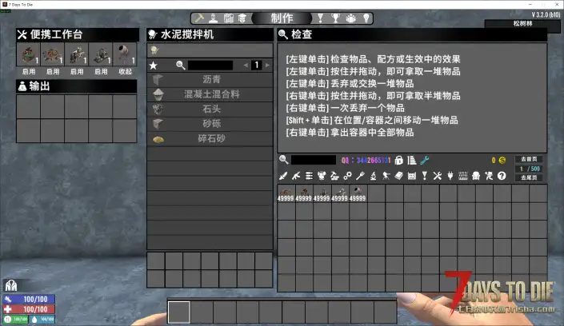Go to next recipe page arrow
The image size is (564, 326).
tap(267, 65)
